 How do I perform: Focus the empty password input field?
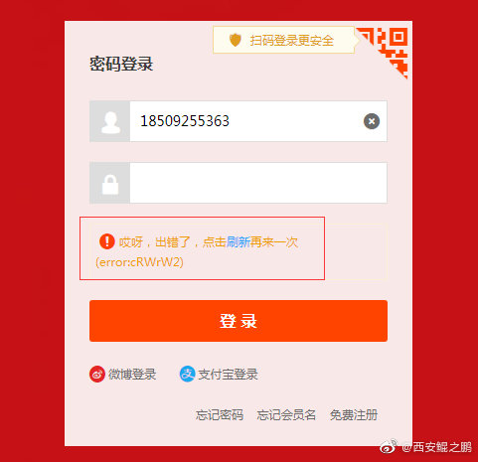pyautogui.click(x=258, y=183)
